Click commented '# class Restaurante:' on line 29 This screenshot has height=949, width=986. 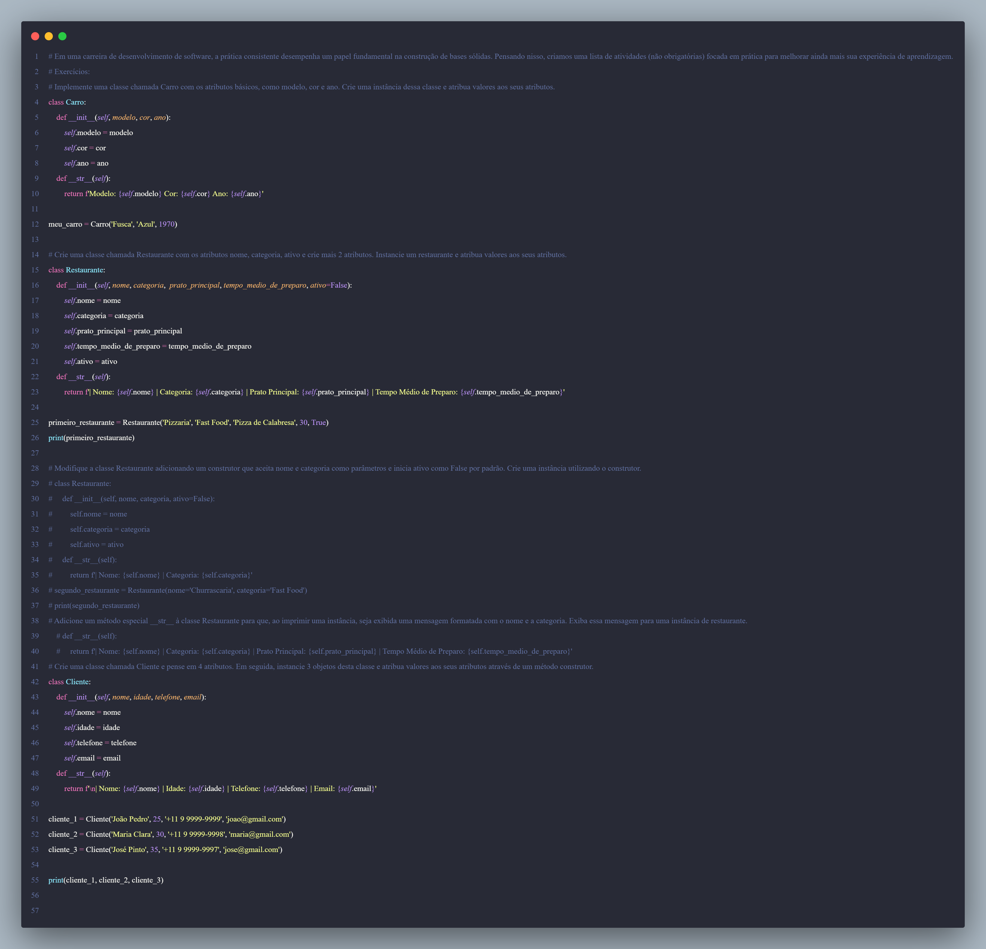coord(80,483)
